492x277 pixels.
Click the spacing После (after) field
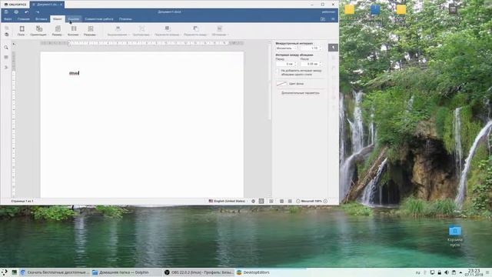(311, 64)
